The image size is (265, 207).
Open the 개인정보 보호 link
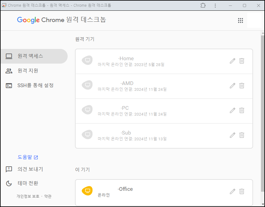click(28, 196)
